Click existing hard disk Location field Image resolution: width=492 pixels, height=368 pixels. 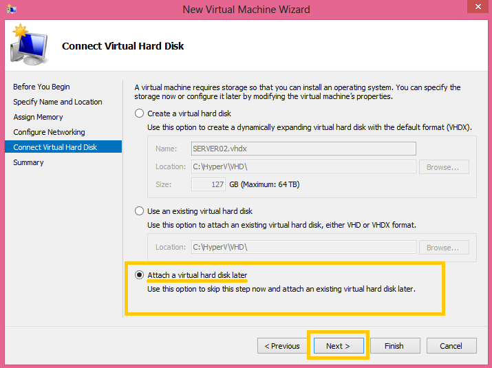[303, 247]
